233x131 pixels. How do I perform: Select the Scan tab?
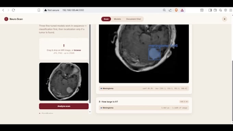click(x=106, y=19)
